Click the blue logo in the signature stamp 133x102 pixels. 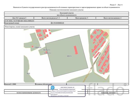(x=52, y=88)
